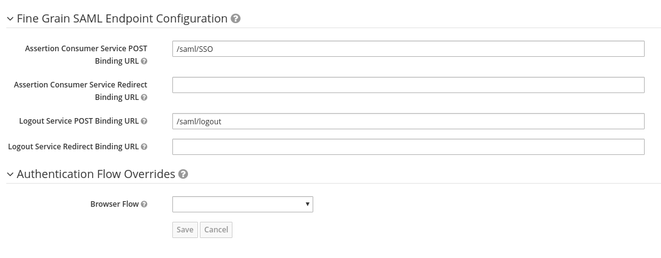Screen dimensions: 661x258
Task: Open help for Authentication Flow Overrides
Action: [183, 174]
